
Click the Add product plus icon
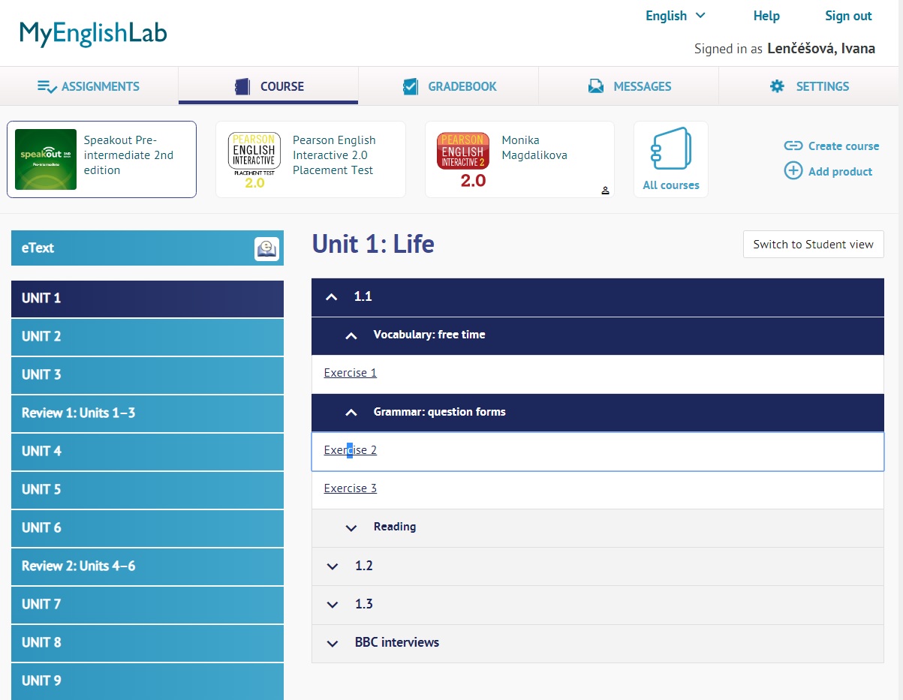(793, 171)
